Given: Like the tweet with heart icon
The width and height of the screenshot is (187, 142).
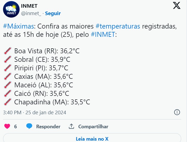Looking at the screenshot, I should [x=7, y=126].
